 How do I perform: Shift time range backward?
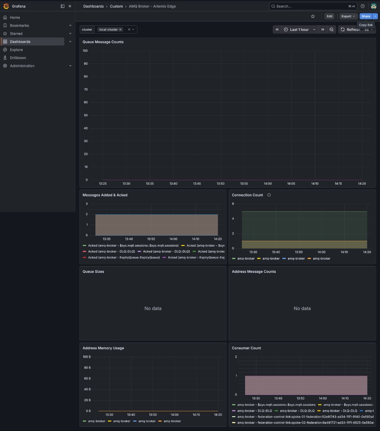[277, 29]
